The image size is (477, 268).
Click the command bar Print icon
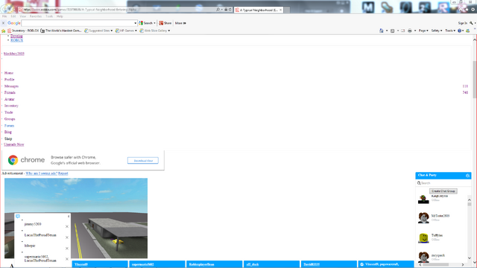pos(410,31)
